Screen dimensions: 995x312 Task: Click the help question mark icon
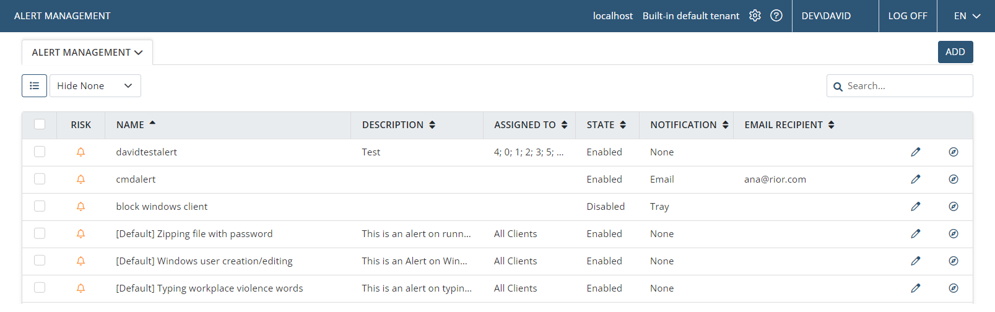(776, 15)
